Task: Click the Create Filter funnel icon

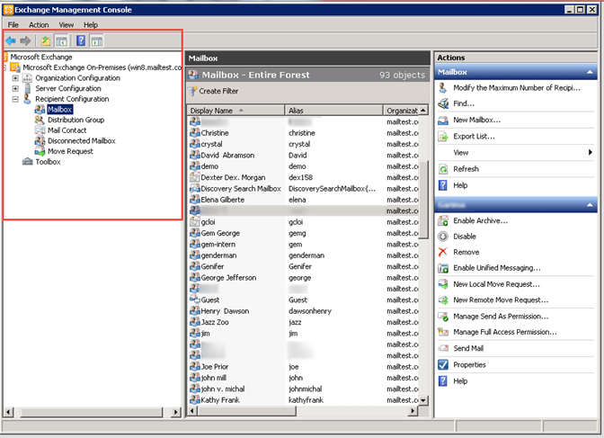Action: (192, 92)
